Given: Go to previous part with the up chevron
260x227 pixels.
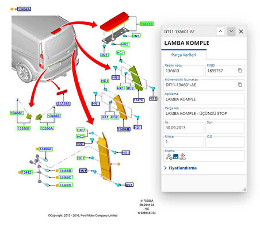Looking at the screenshot, I should pos(220,31).
